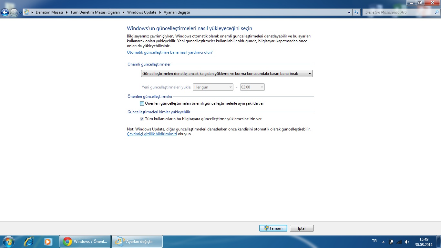Click Ayarları değiştir taskbar window button
The width and height of the screenshot is (441, 248).
tap(137, 242)
